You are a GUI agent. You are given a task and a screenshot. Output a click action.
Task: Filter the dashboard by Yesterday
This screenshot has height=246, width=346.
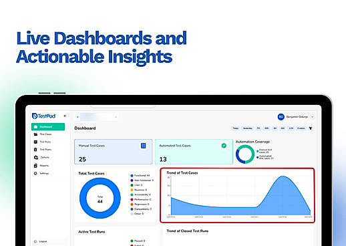point(248,128)
